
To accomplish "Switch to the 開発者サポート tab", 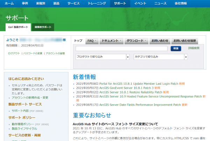I will (x=43, y=27).
